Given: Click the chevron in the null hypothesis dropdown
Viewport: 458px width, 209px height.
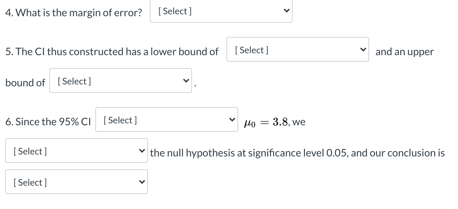Looking at the screenshot, I should 141,151.
